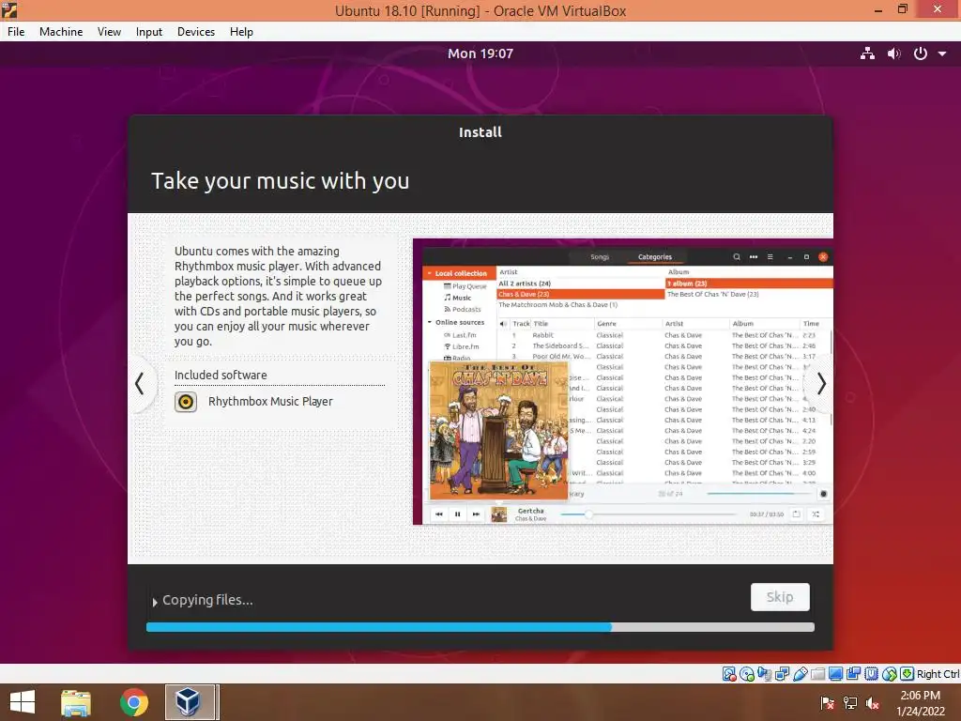Open the Ubuntu volume speaker indicator
The width and height of the screenshot is (961, 721).
coord(894,54)
